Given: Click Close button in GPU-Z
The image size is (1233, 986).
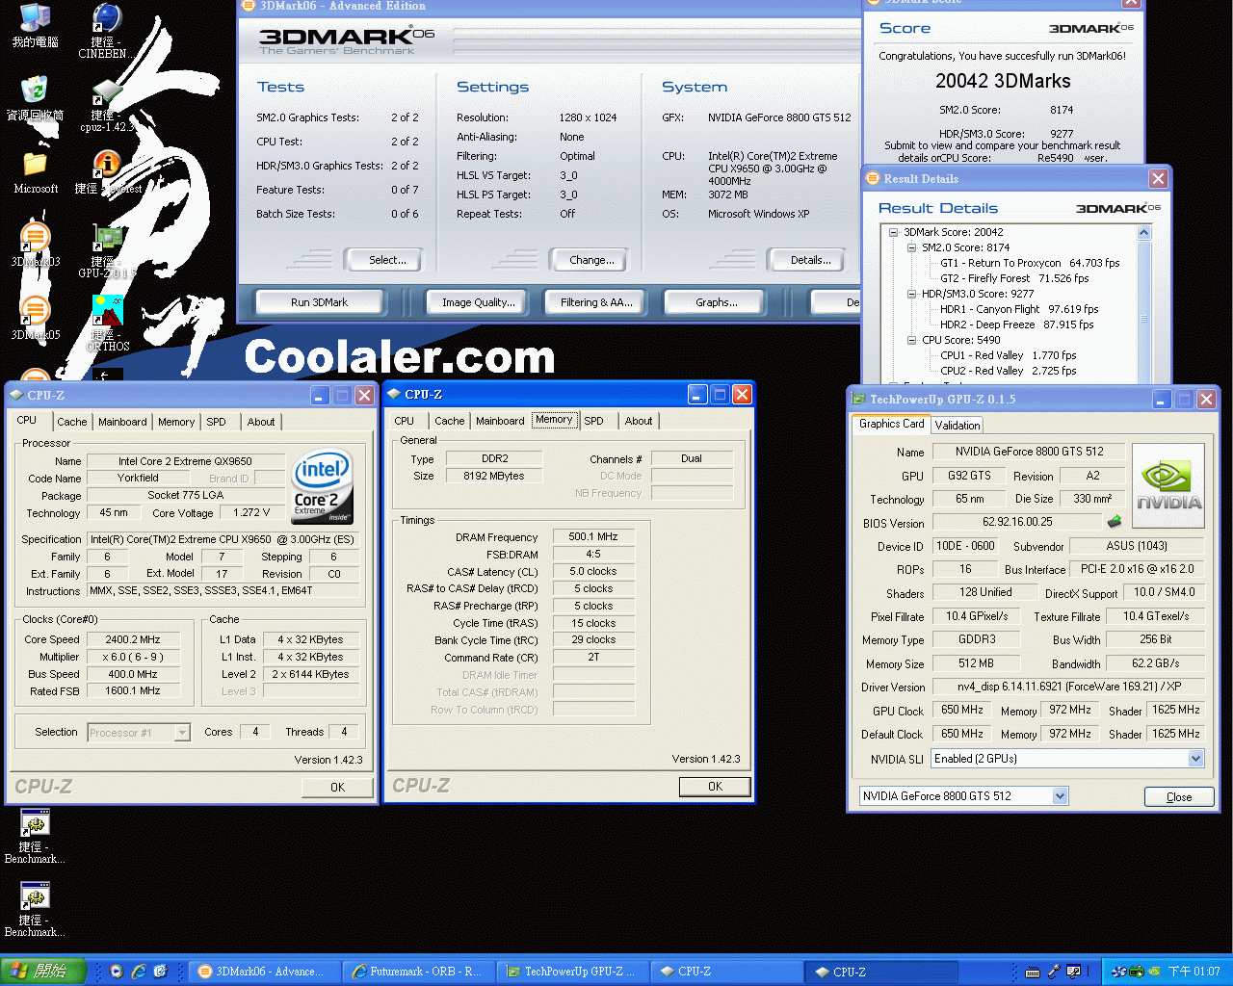Looking at the screenshot, I should 1179,797.
